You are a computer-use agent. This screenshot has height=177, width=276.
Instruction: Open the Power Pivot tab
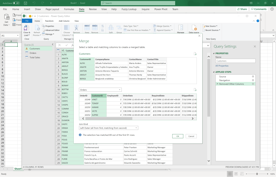coord(161,9)
